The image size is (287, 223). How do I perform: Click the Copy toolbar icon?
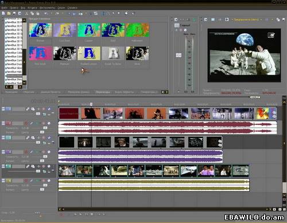(x=32, y=13)
